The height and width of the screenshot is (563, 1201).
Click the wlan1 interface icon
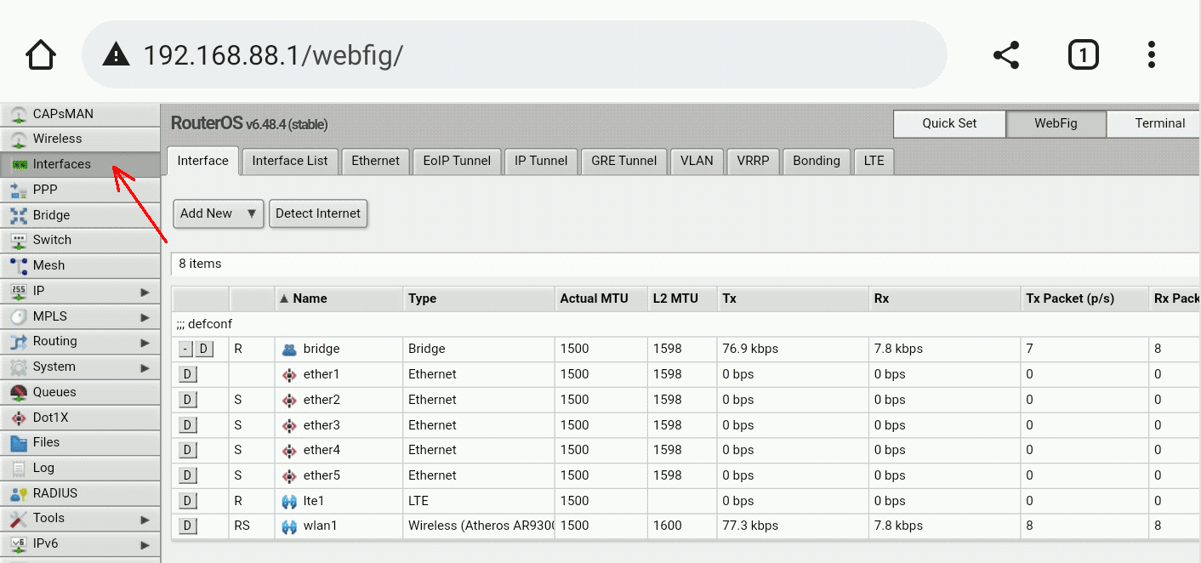tap(289, 526)
